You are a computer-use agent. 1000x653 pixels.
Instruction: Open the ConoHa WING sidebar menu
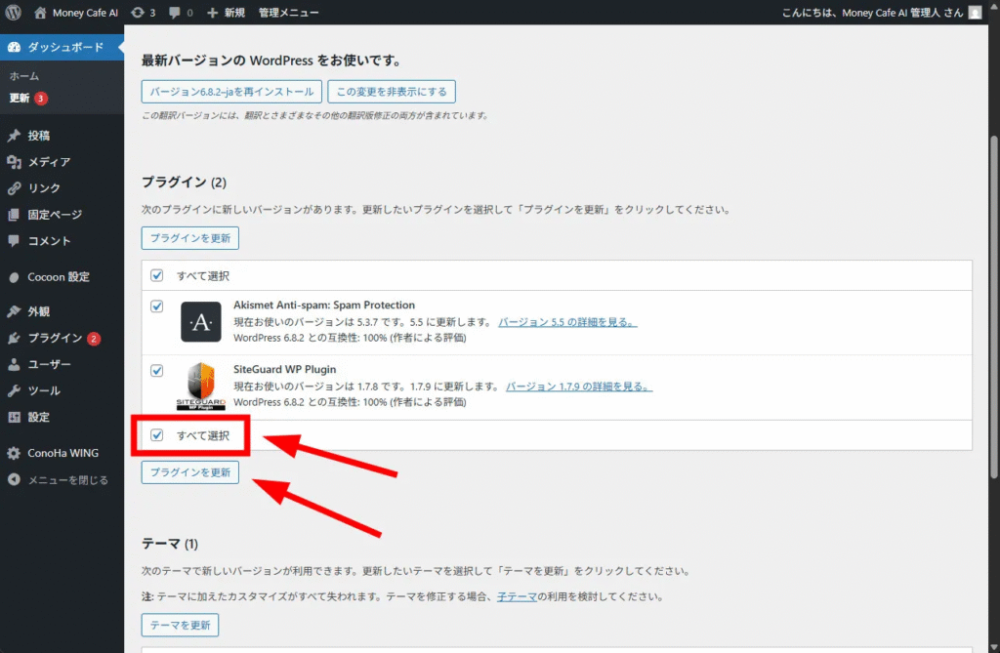[x=62, y=454]
